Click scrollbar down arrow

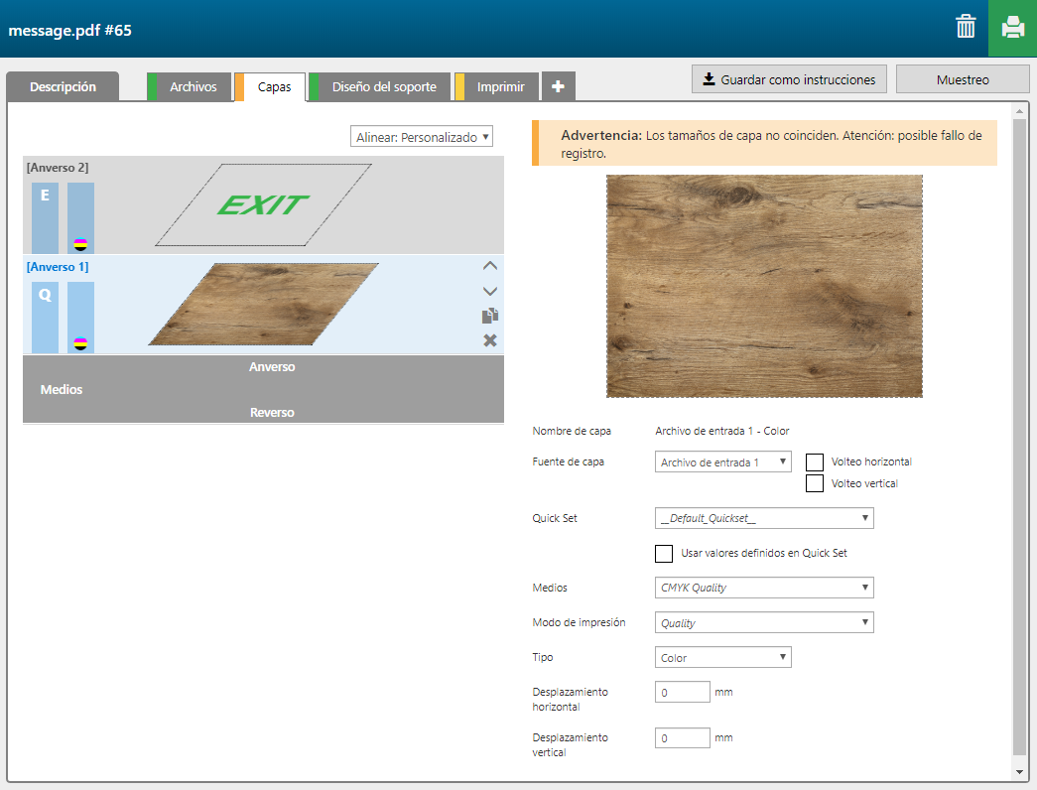[1019, 772]
